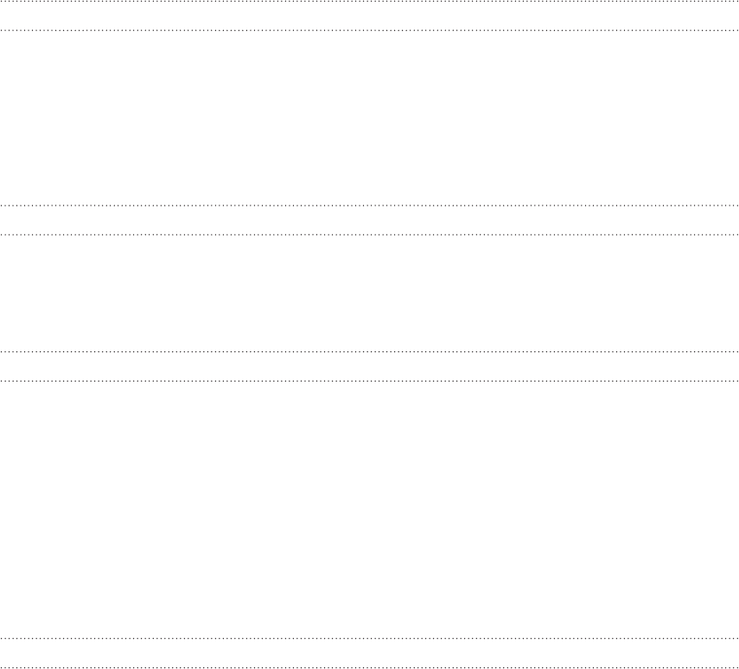Click the narrow gap inside the third dotted pair
Image resolution: width=739 pixels, height=669 pixels.
pyautogui.click(x=370, y=366)
